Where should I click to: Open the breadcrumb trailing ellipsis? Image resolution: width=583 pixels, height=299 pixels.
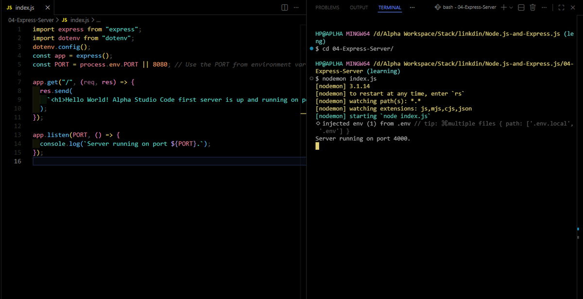98,20
